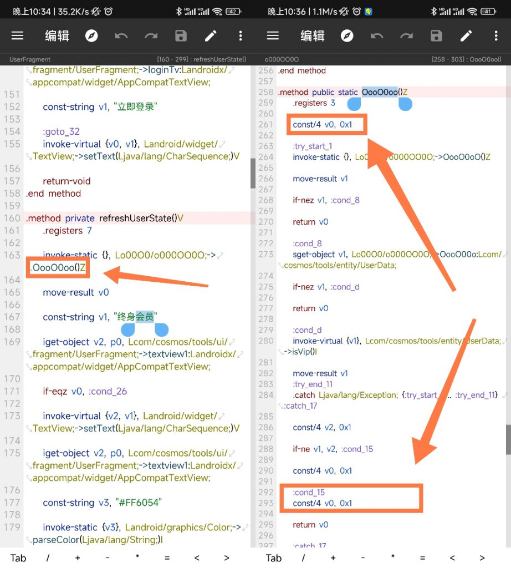Screen dimensions: 511x568
Task: Tap the highlighted OooO0oo method name on line 258
Action: point(380,92)
